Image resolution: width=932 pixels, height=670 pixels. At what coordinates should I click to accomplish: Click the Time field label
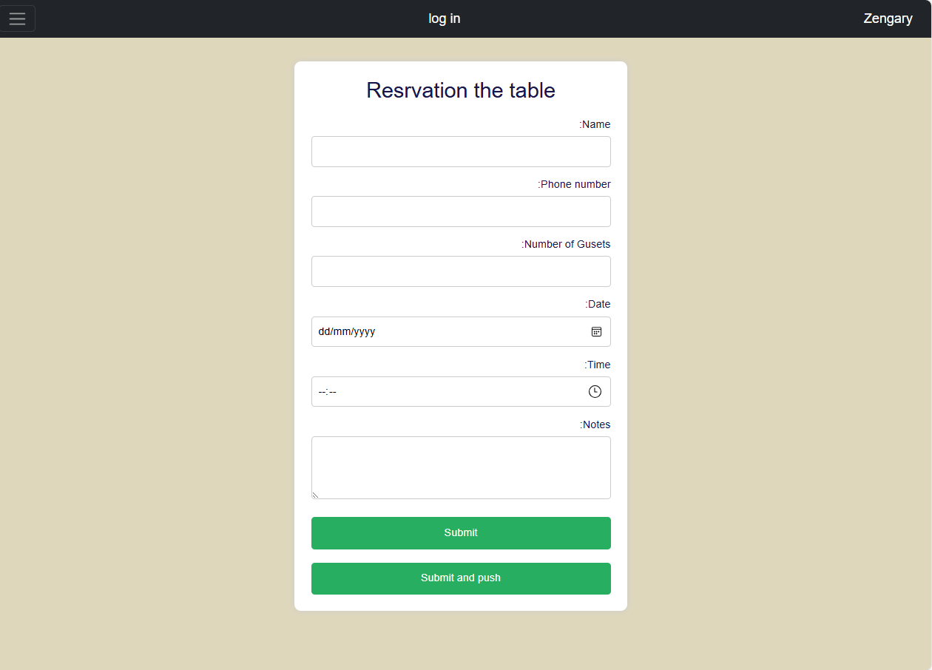(597, 365)
